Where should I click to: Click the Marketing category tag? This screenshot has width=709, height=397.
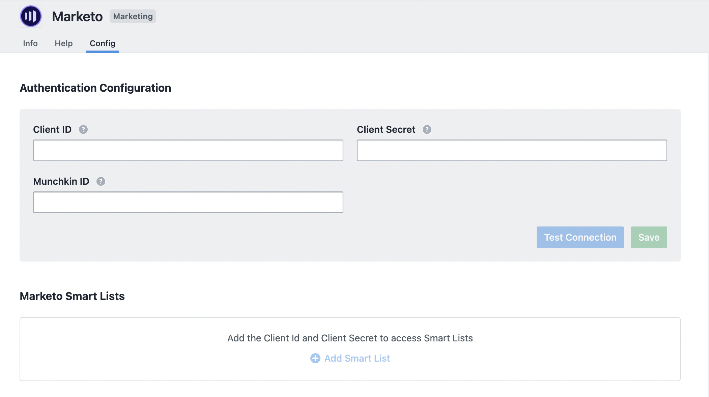coord(133,16)
